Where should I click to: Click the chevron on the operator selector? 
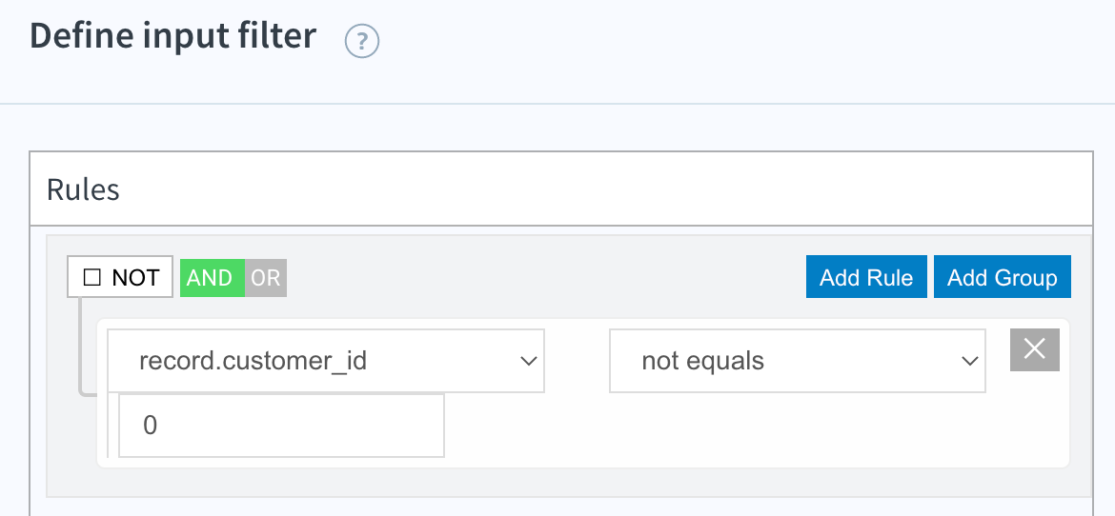coord(970,362)
